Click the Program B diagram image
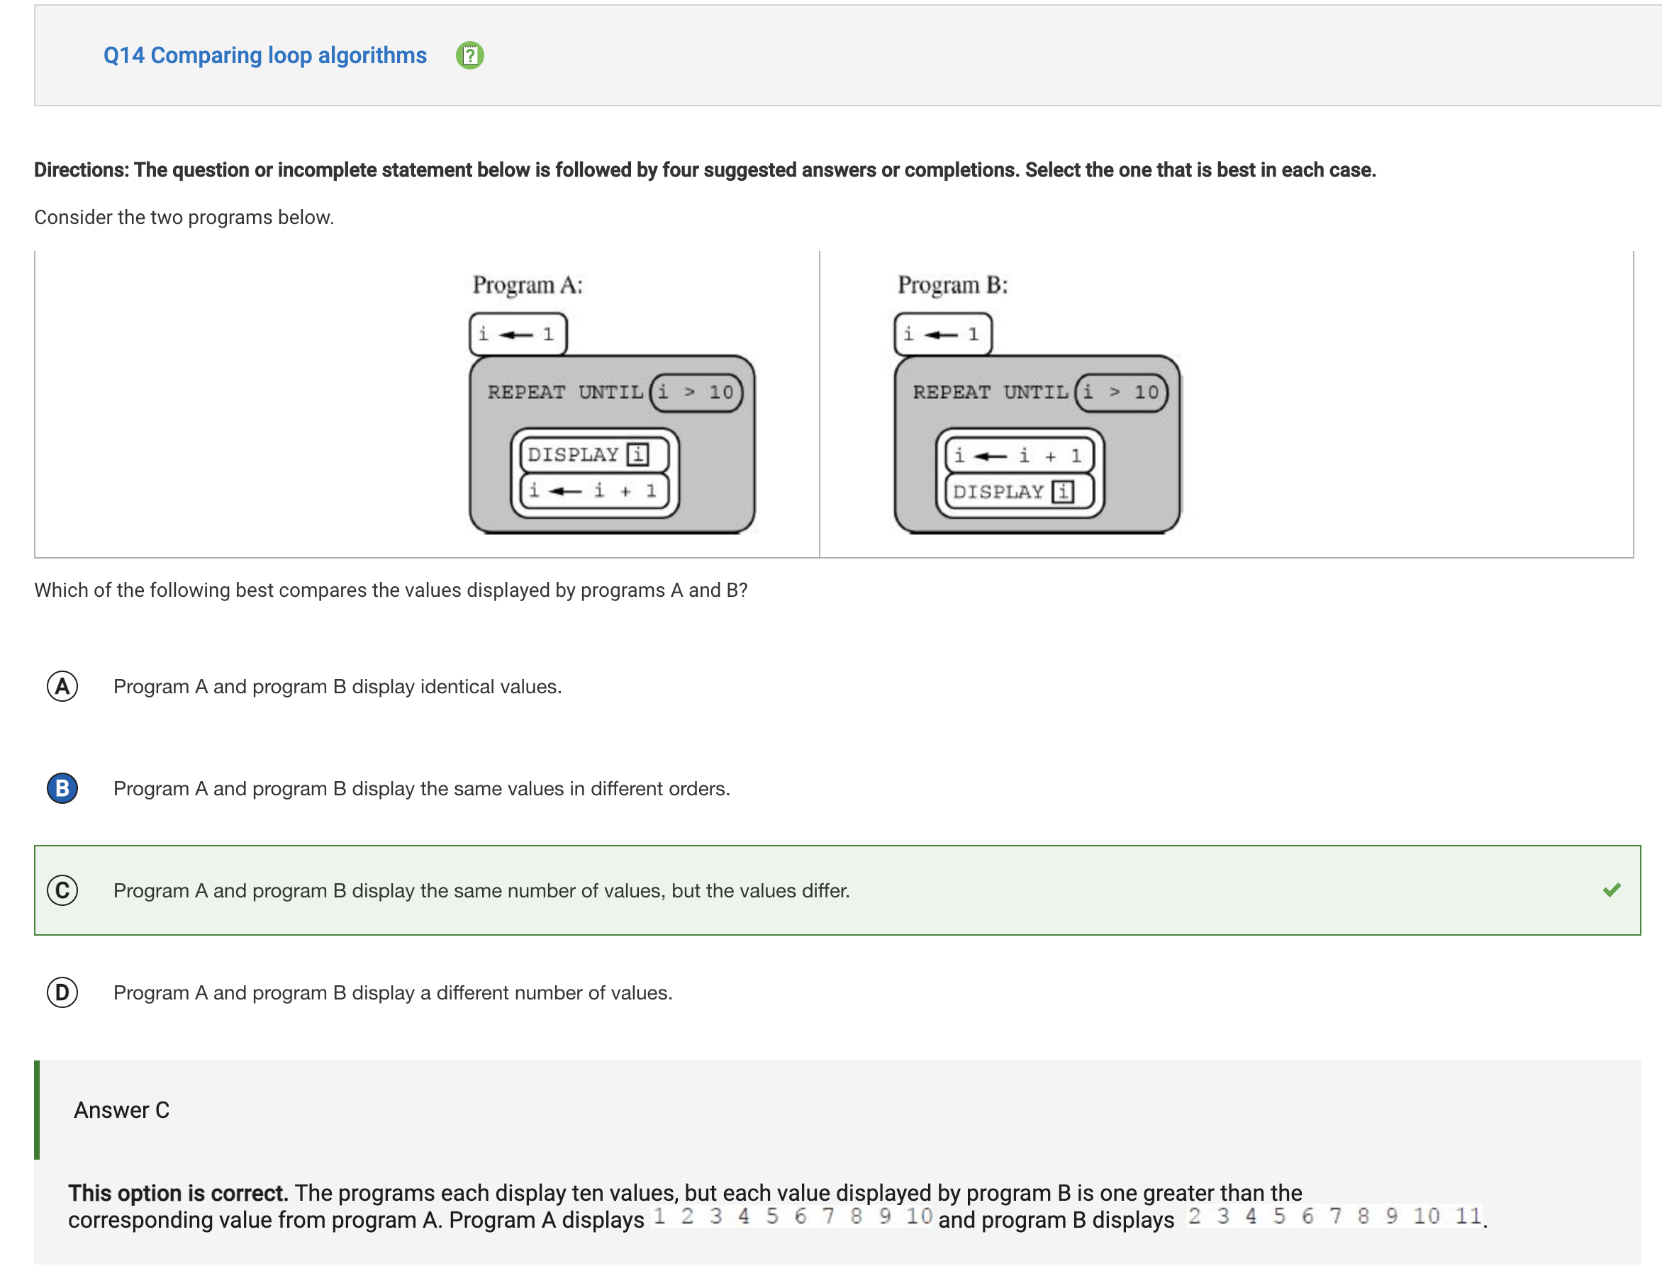This screenshot has height=1266, width=1662. pyautogui.click(x=1037, y=403)
